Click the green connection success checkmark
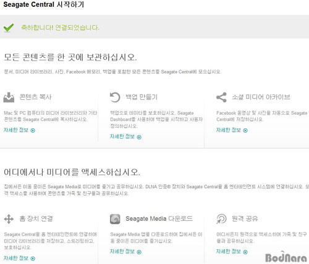Screen dimensions: 309x264 9,28
